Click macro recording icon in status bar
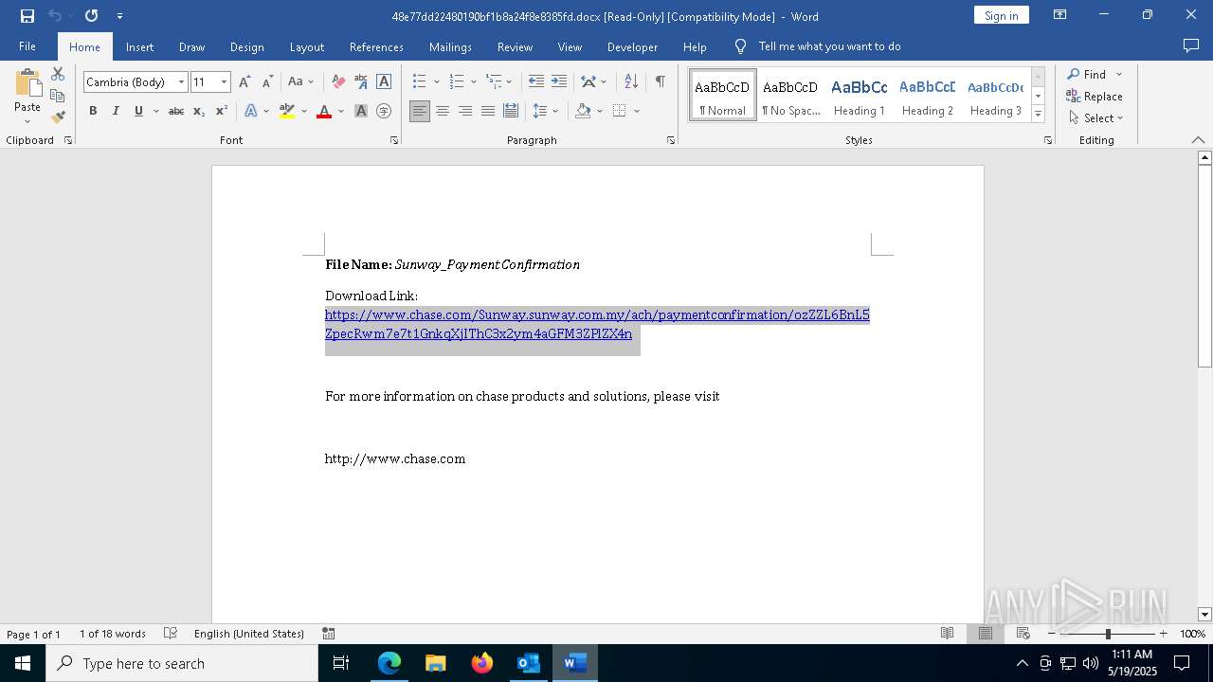Image resolution: width=1213 pixels, height=682 pixels. click(x=329, y=634)
